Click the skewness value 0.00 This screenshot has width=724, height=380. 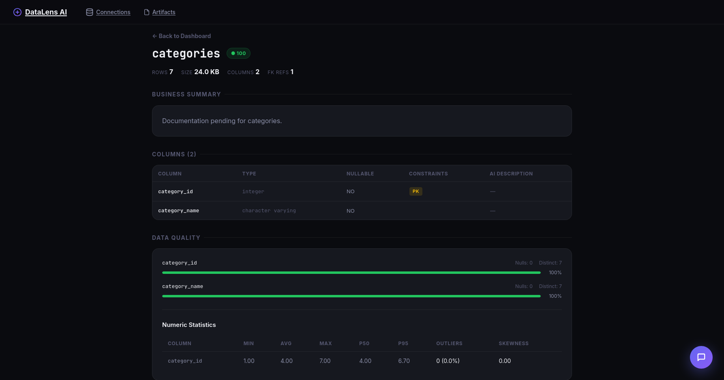(505, 361)
